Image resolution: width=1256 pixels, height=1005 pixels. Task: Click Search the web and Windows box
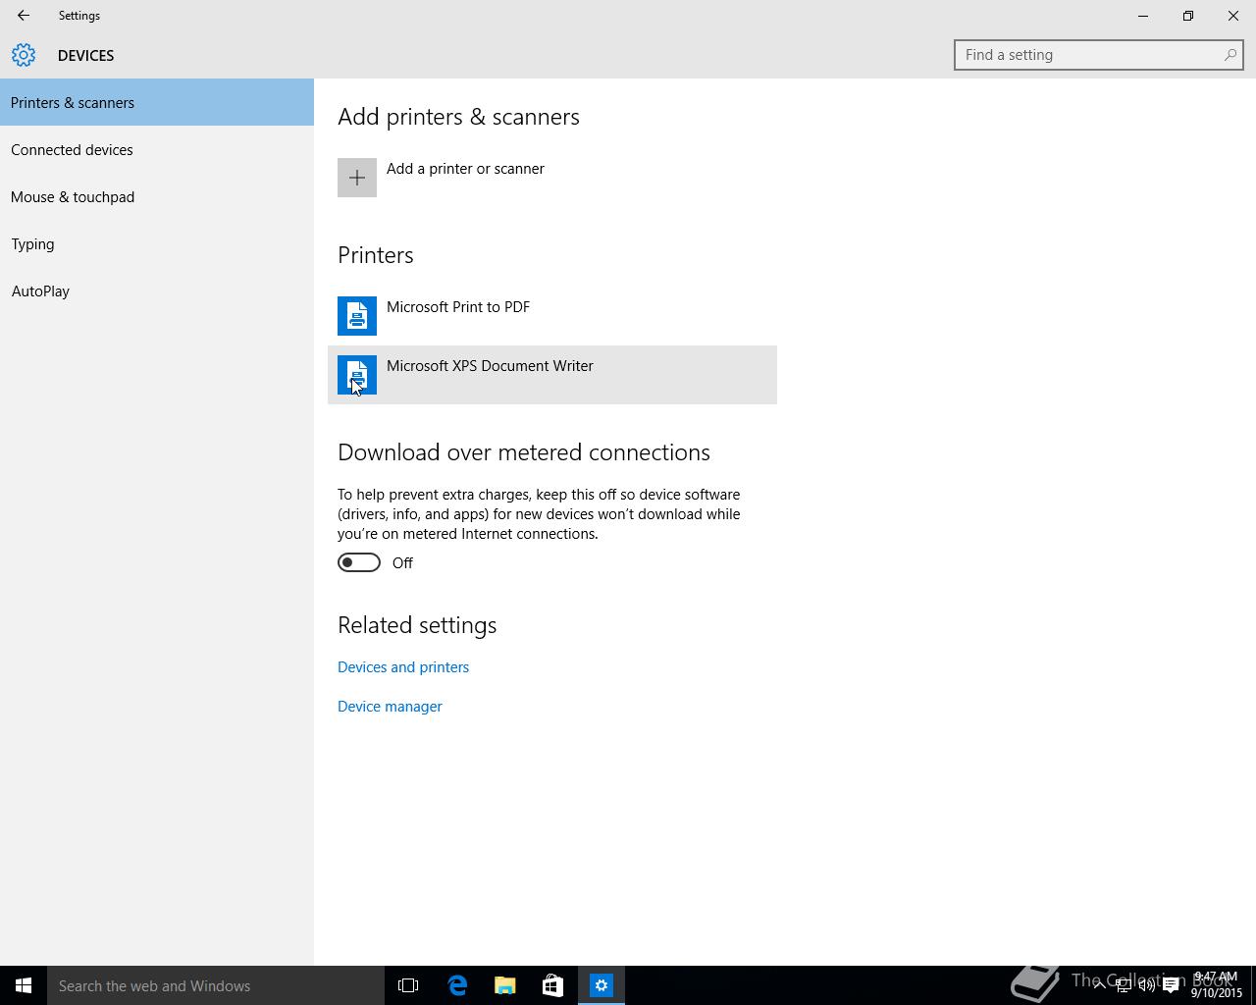(x=216, y=985)
